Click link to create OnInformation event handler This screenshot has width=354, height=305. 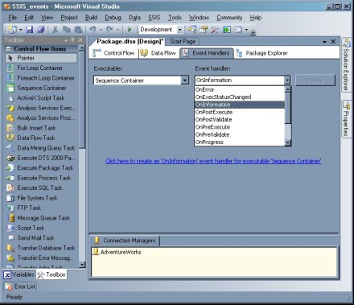point(213,161)
